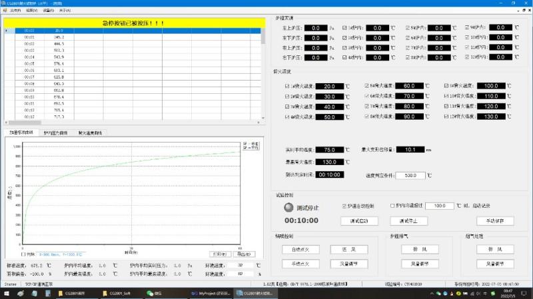Screen dimensions: 533x299
Task: Click the export button below the chart
Action: coord(244,254)
